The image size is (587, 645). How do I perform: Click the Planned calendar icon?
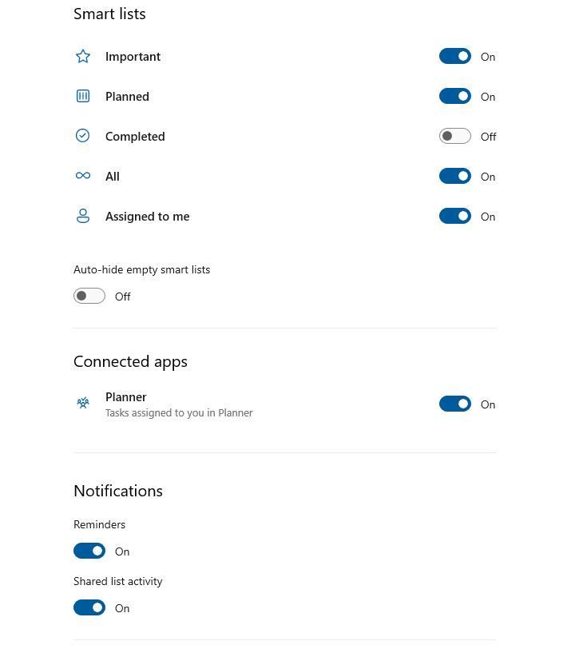(83, 97)
